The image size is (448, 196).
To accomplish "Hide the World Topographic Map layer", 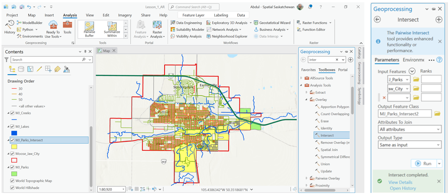I will click(12, 181).
